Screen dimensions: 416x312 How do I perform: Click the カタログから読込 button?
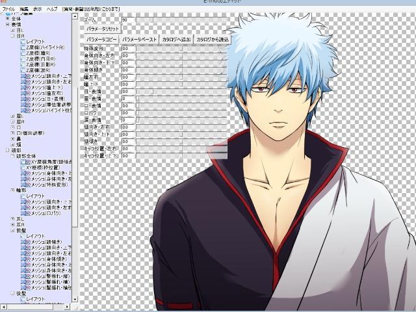tap(213, 40)
